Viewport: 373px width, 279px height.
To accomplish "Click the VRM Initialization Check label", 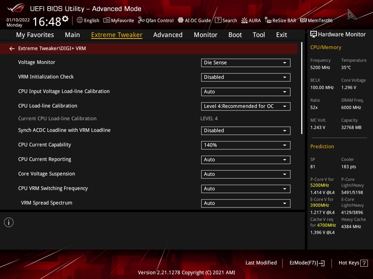I will (46, 77).
